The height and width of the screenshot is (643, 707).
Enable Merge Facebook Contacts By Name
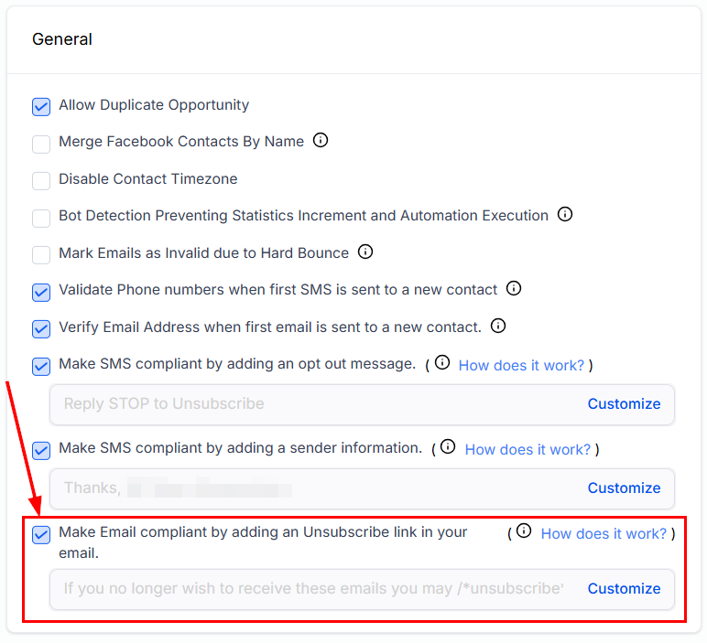pos(41,144)
